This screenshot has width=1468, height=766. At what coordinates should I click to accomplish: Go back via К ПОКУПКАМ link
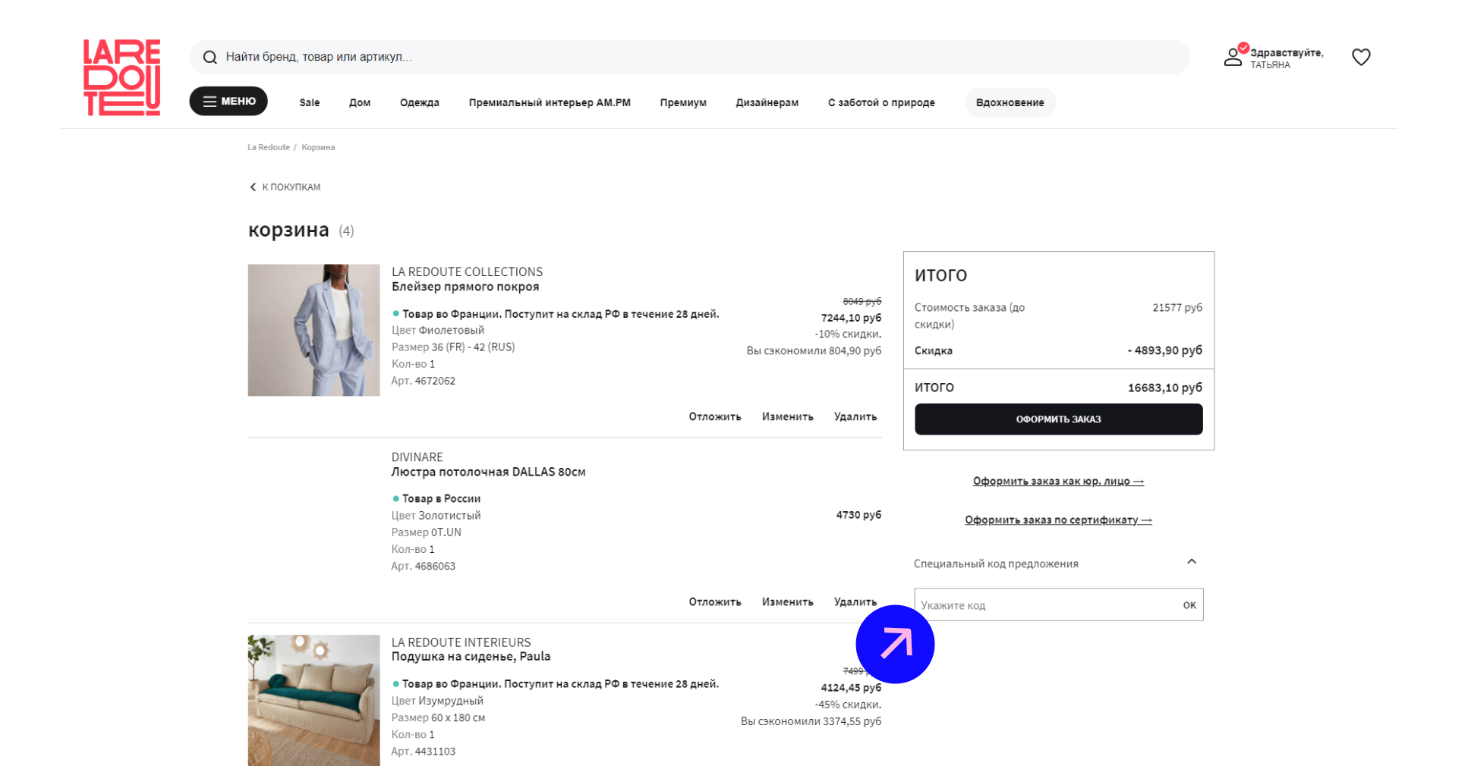coord(291,187)
